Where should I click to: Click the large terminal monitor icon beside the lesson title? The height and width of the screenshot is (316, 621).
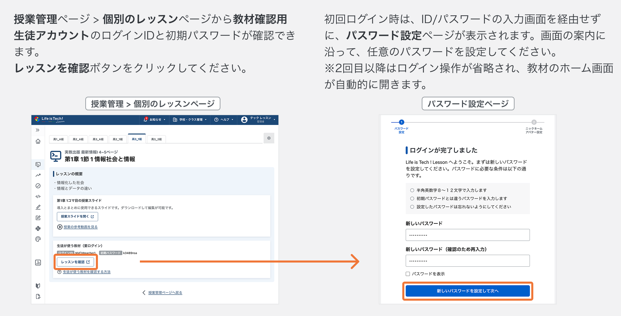56,156
